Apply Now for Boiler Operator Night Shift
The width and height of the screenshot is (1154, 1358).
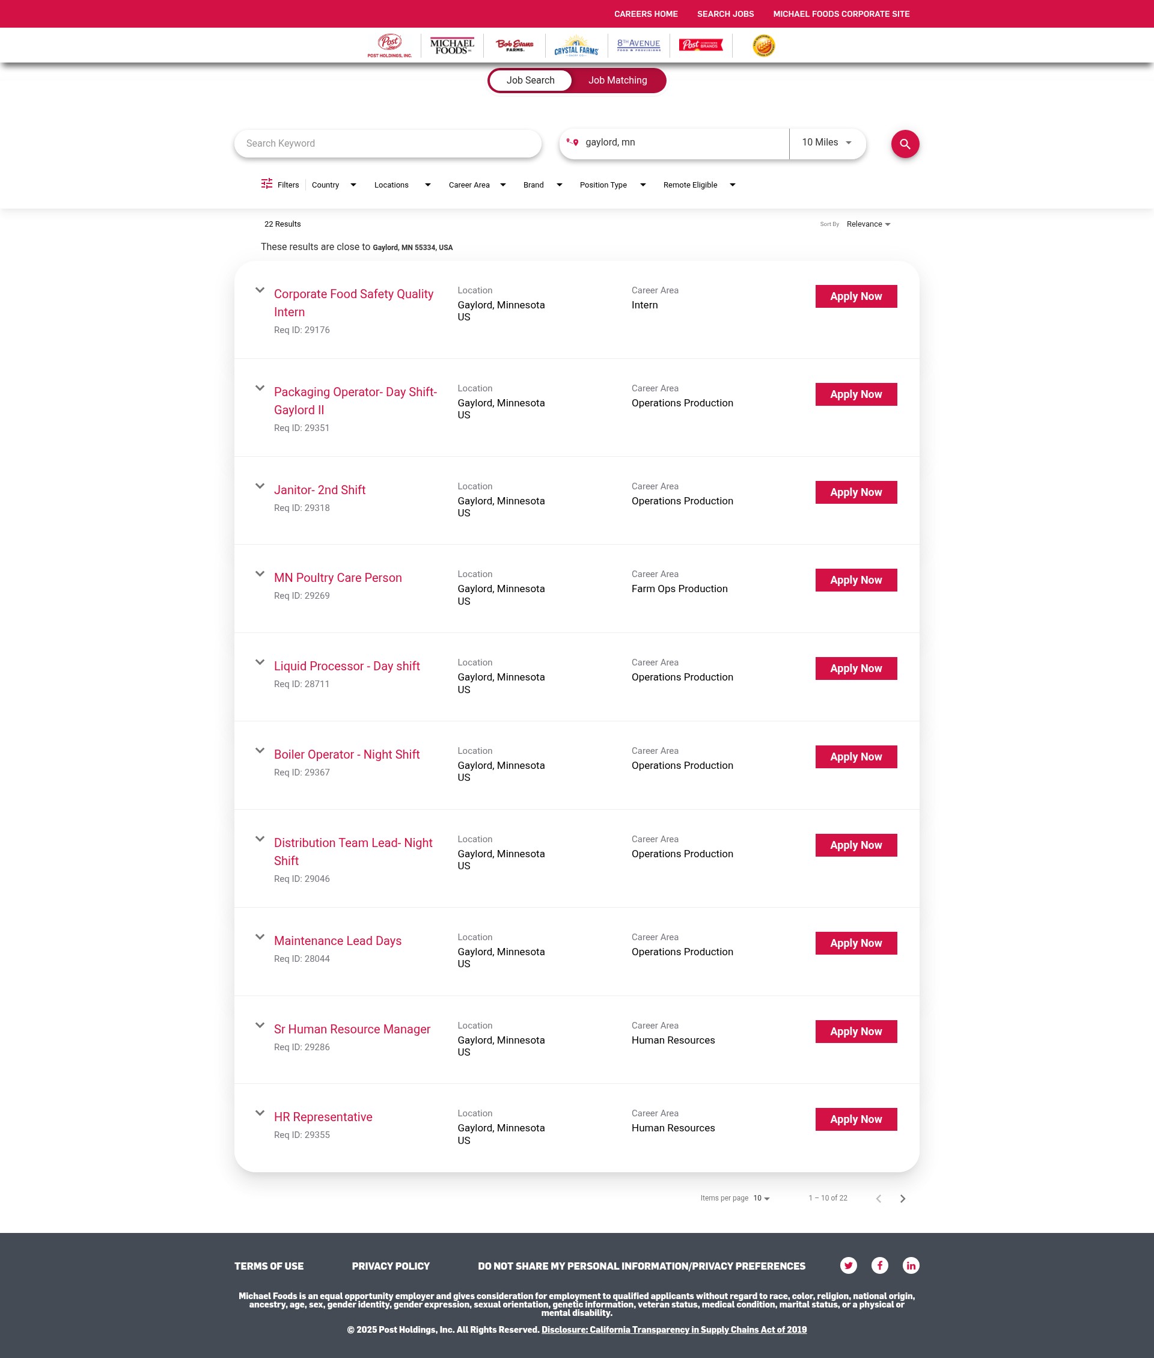pyautogui.click(x=856, y=757)
